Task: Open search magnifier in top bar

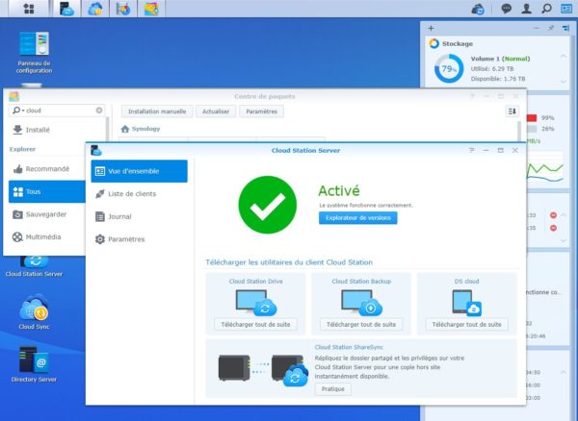Action: point(546,9)
